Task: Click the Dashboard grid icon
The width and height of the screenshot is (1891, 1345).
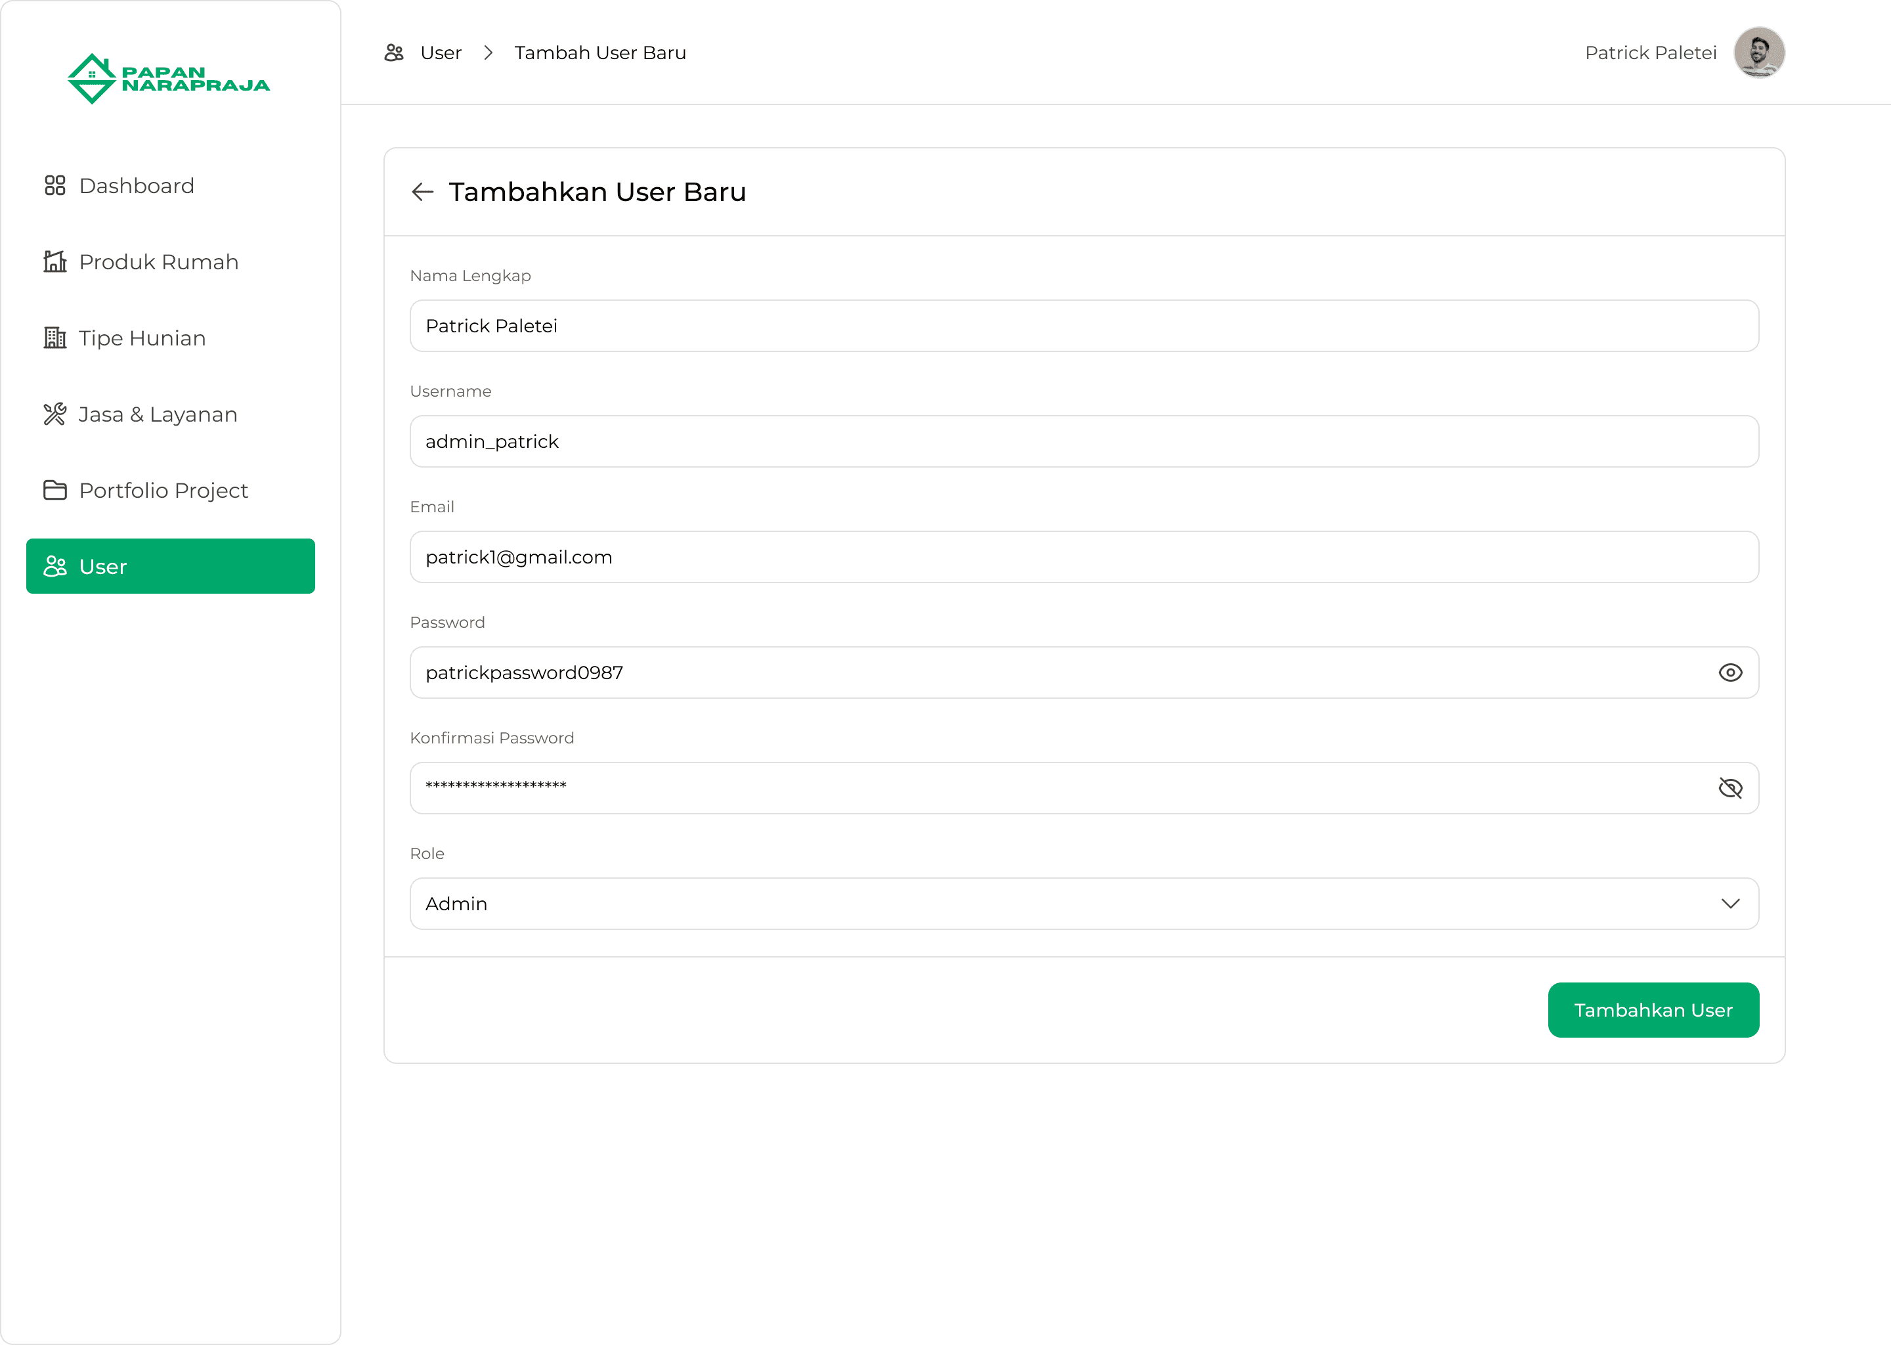Action: point(54,185)
